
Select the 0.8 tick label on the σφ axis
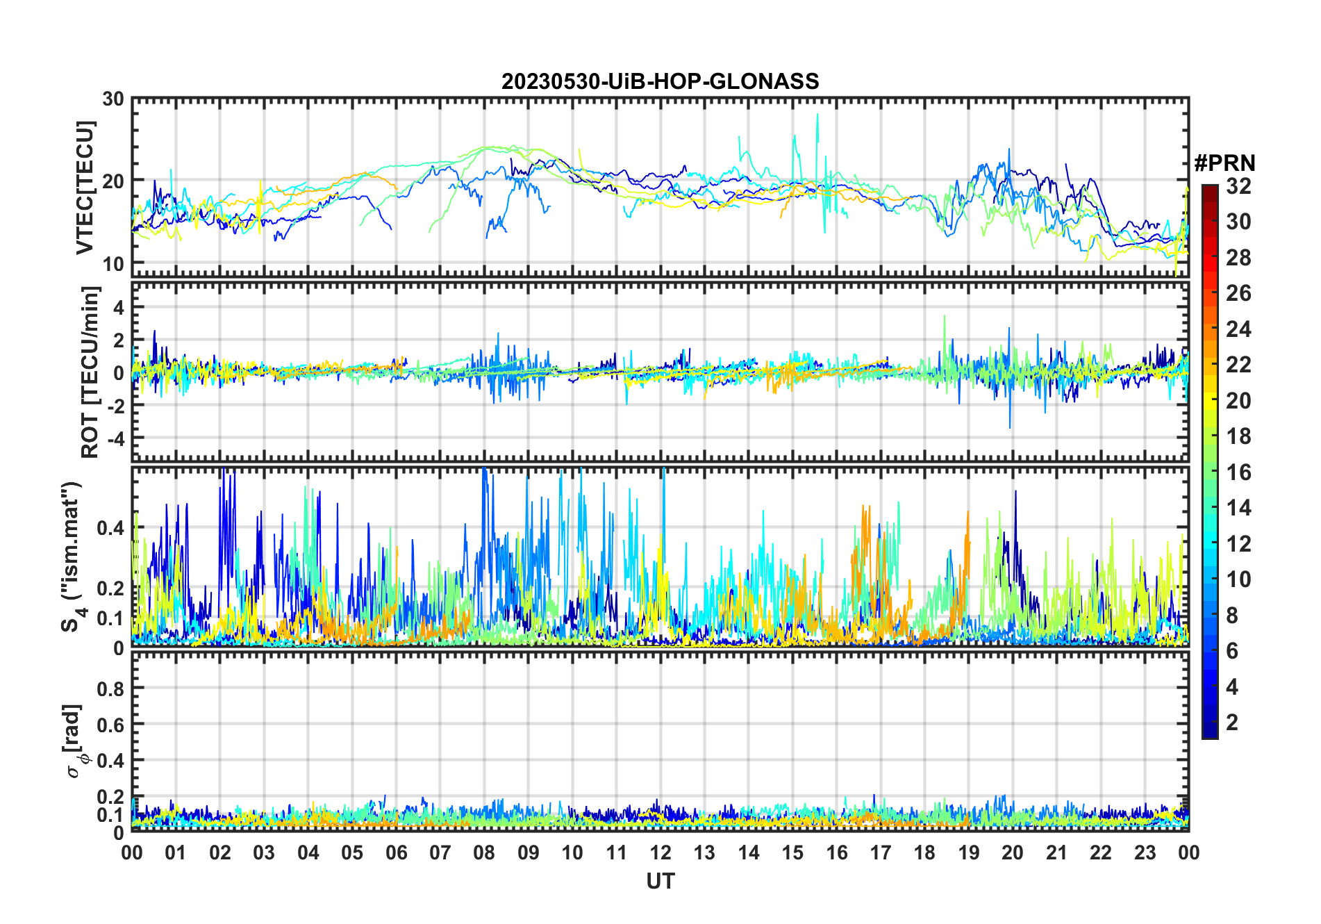(x=110, y=688)
